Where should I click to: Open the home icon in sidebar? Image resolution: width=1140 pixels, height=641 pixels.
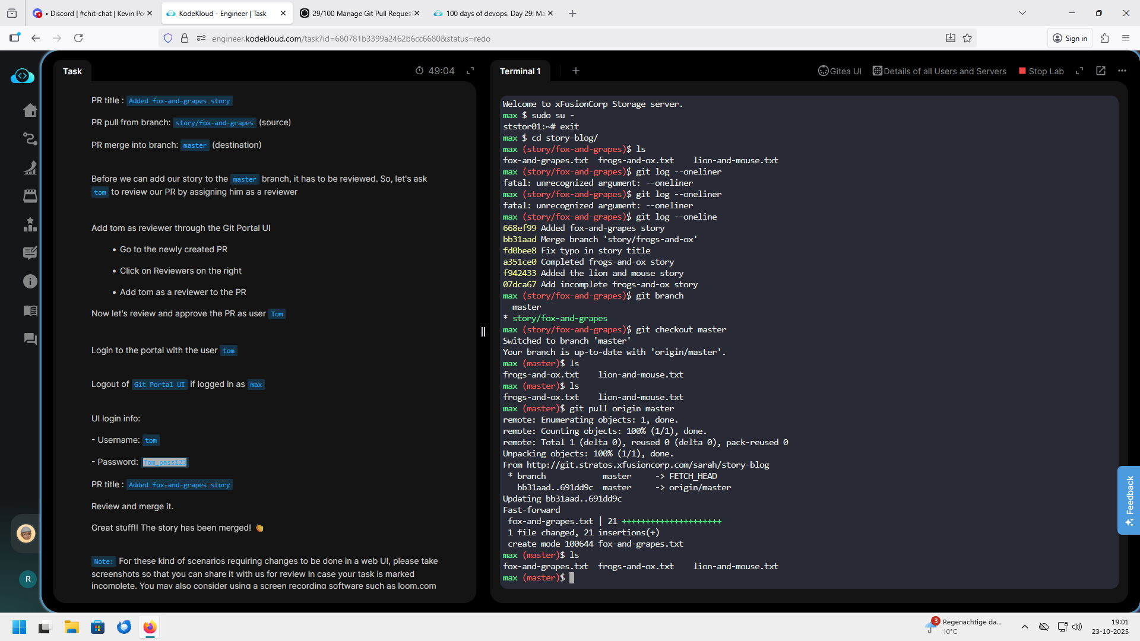coord(30,110)
